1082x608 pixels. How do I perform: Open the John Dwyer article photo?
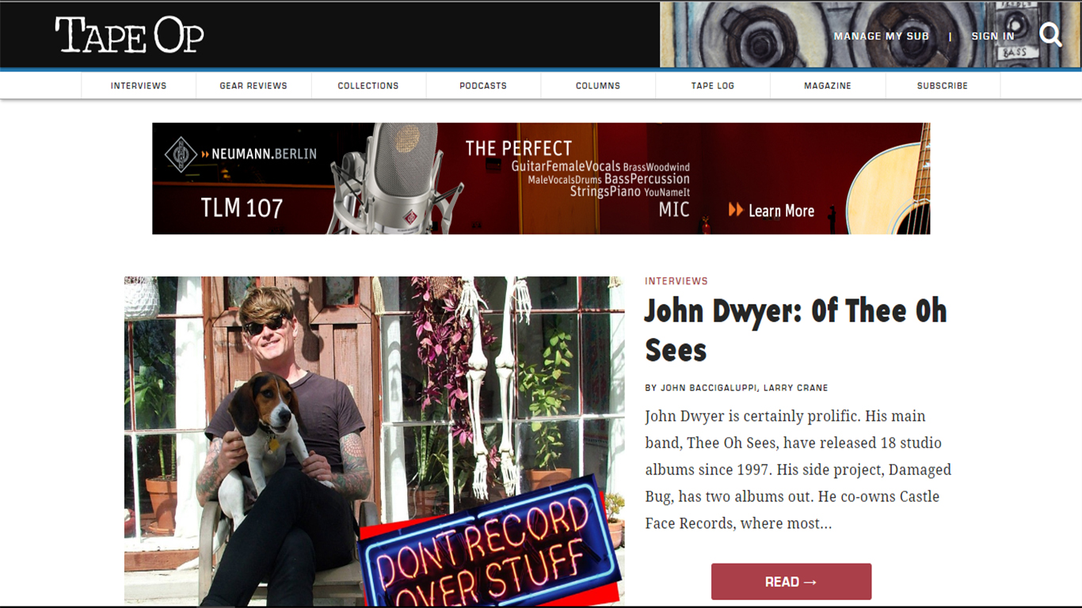(x=374, y=441)
